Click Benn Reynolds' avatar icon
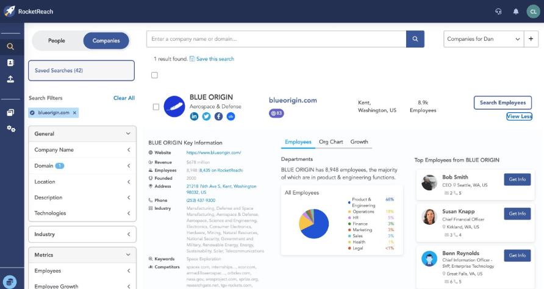Screen dimensions: 544x289 coord(429,259)
